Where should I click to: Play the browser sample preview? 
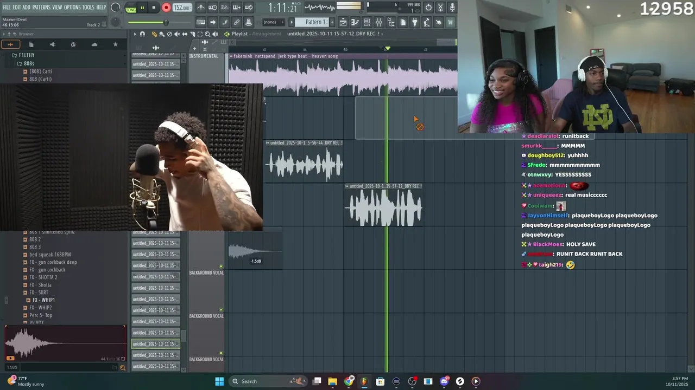pos(10,358)
